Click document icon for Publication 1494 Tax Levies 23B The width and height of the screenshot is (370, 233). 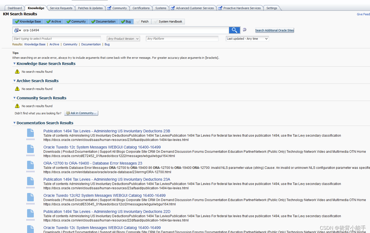click(x=30, y=133)
